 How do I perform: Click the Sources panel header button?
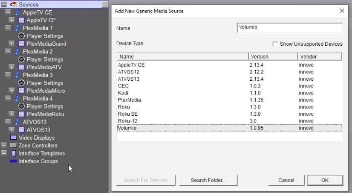pyautogui.click(x=104, y=4)
